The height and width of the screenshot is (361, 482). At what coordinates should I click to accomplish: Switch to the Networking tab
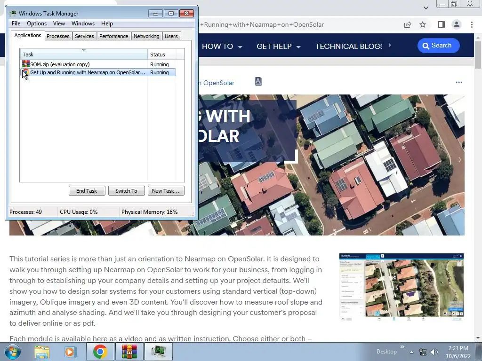(146, 36)
